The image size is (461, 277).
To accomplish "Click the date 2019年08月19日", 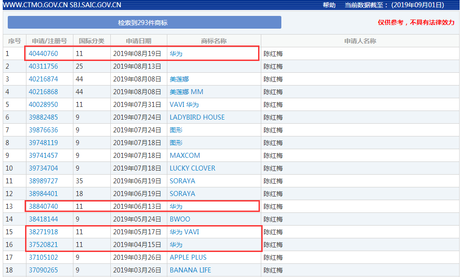I will click(x=137, y=54).
